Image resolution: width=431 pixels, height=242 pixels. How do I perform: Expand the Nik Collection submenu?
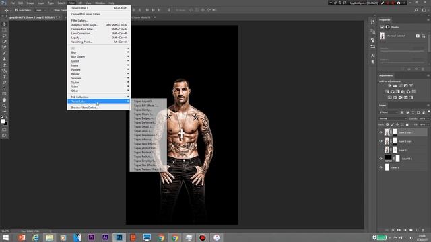coord(99,97)
